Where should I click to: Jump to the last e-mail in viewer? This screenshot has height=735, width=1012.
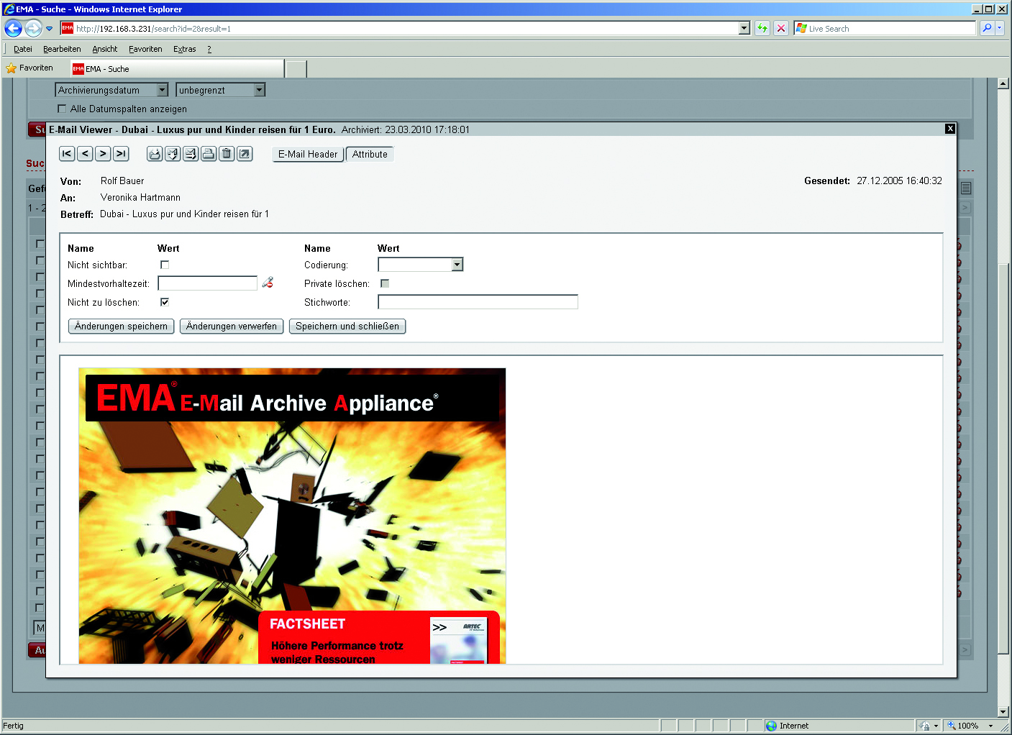(121, 154)
